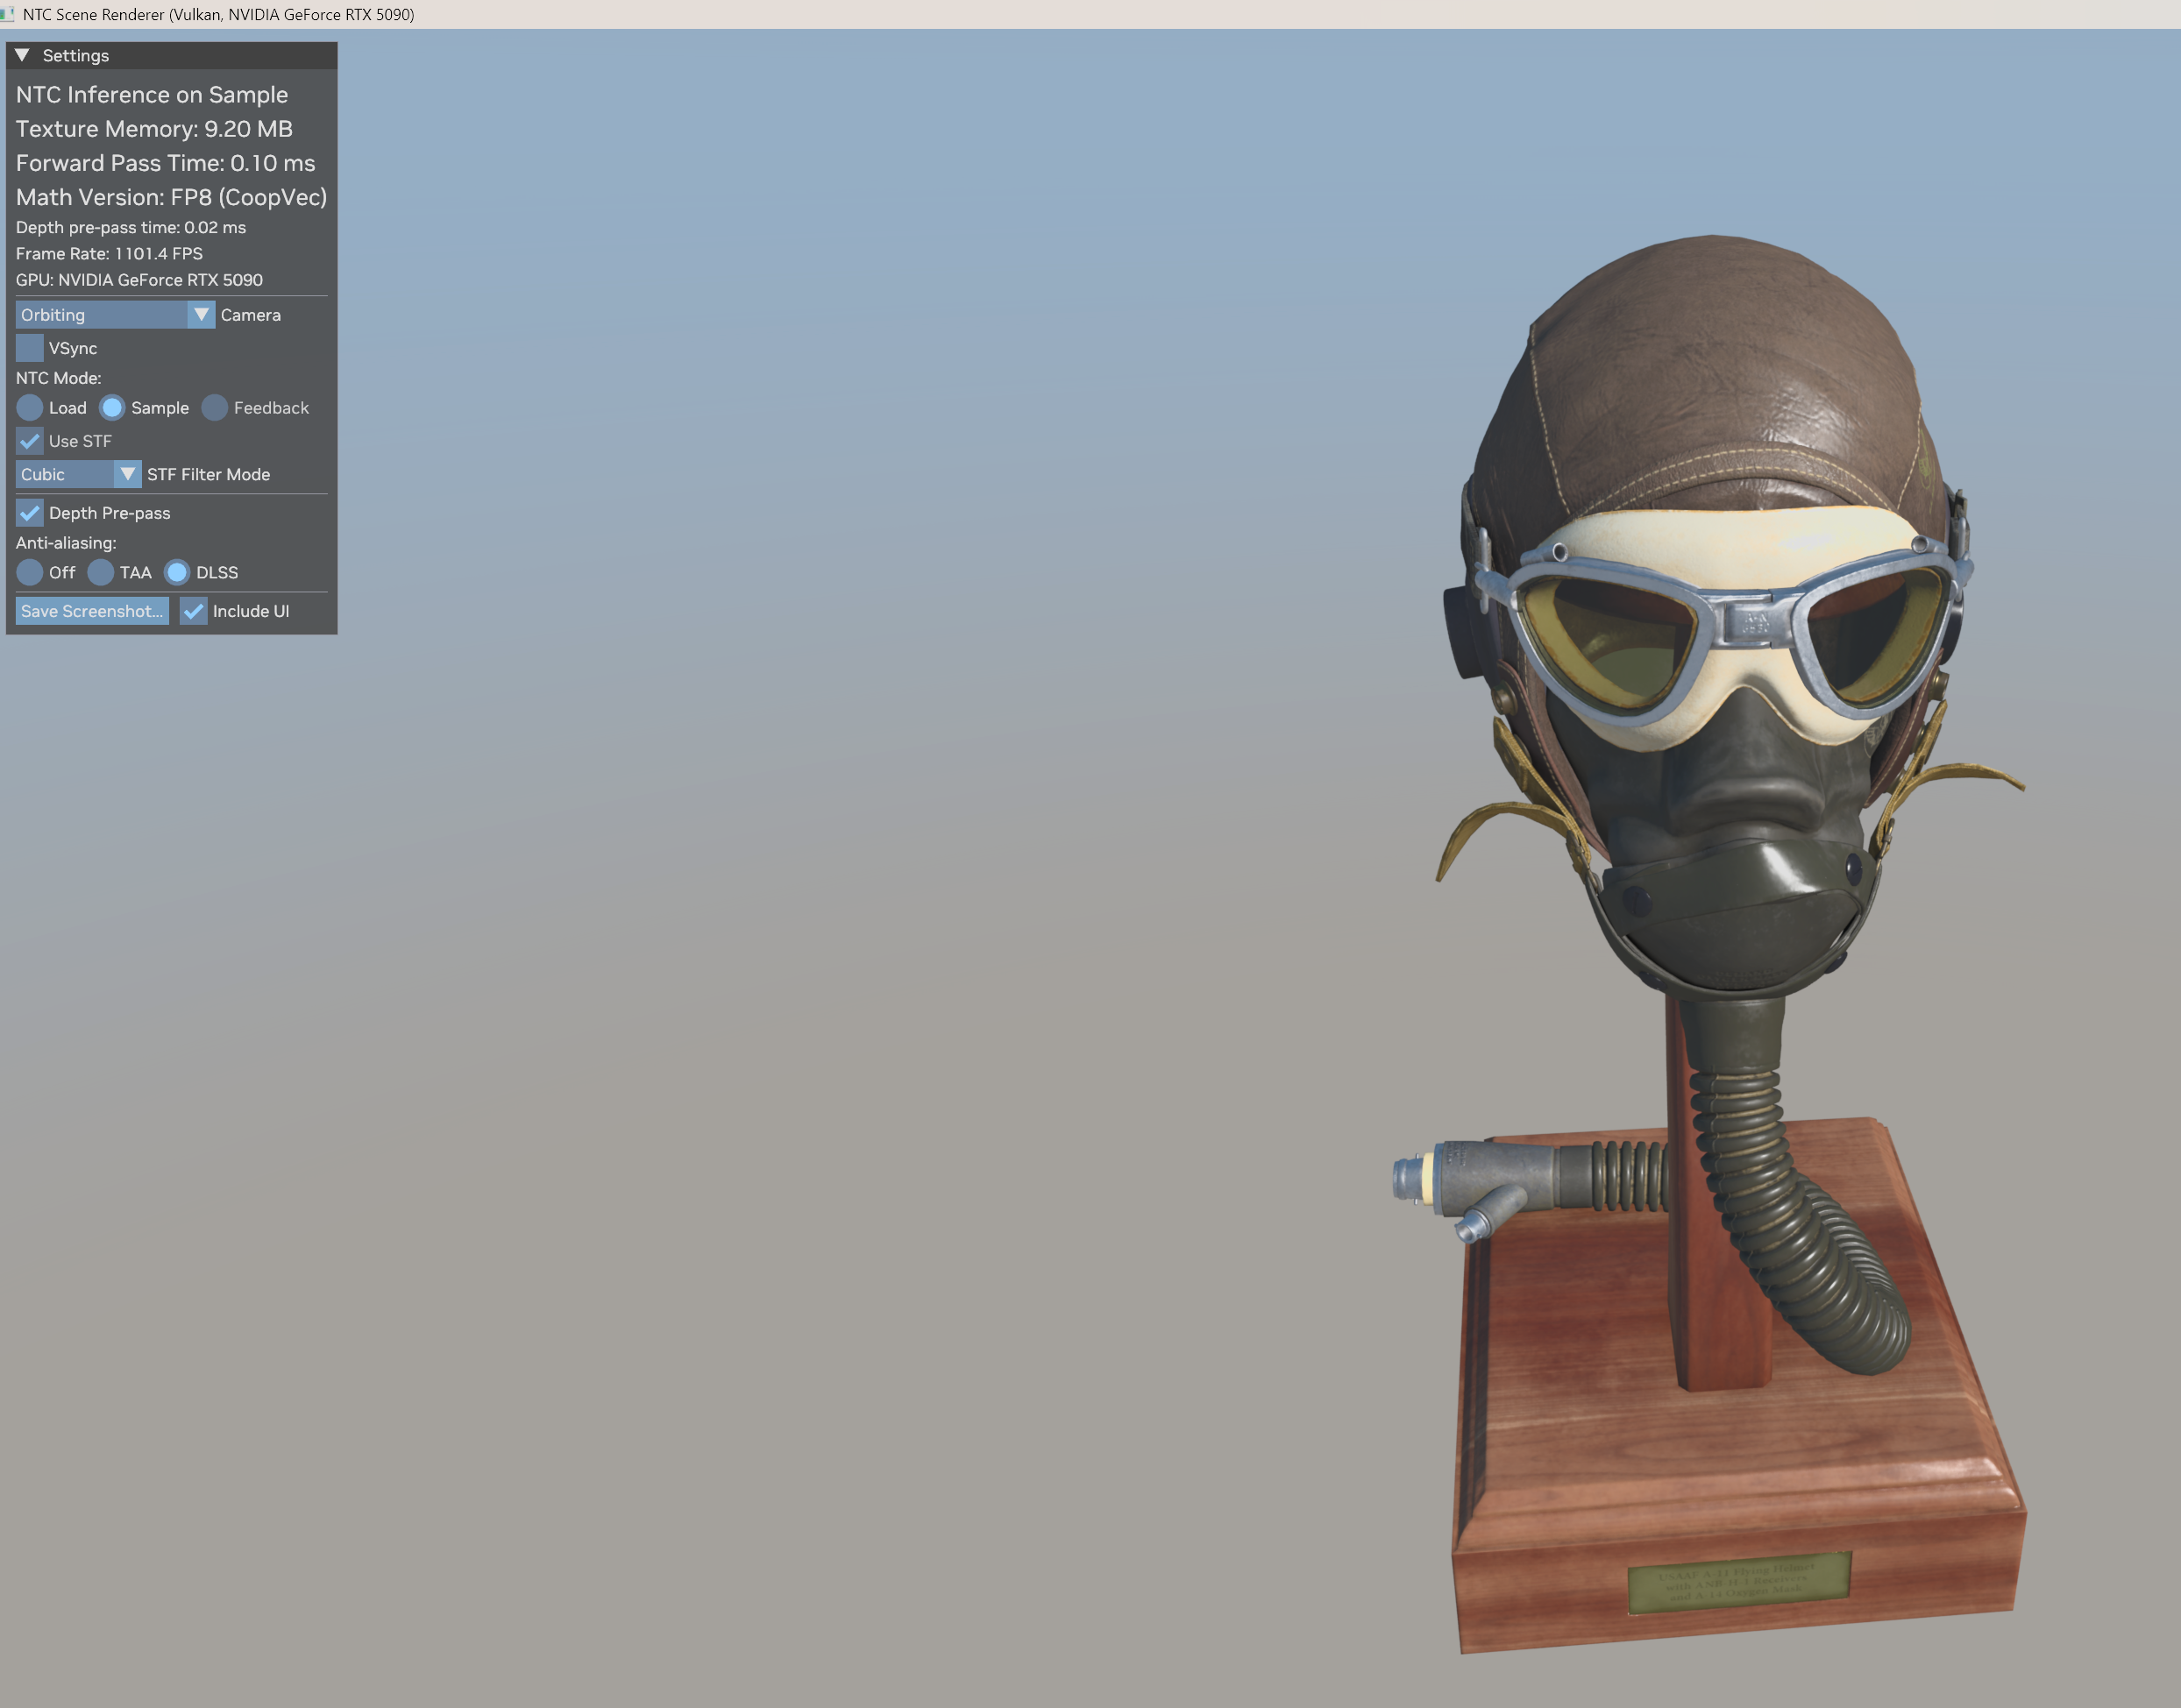
Task: Disable the Depth Pre-pass checkbox
Action: 30,513
